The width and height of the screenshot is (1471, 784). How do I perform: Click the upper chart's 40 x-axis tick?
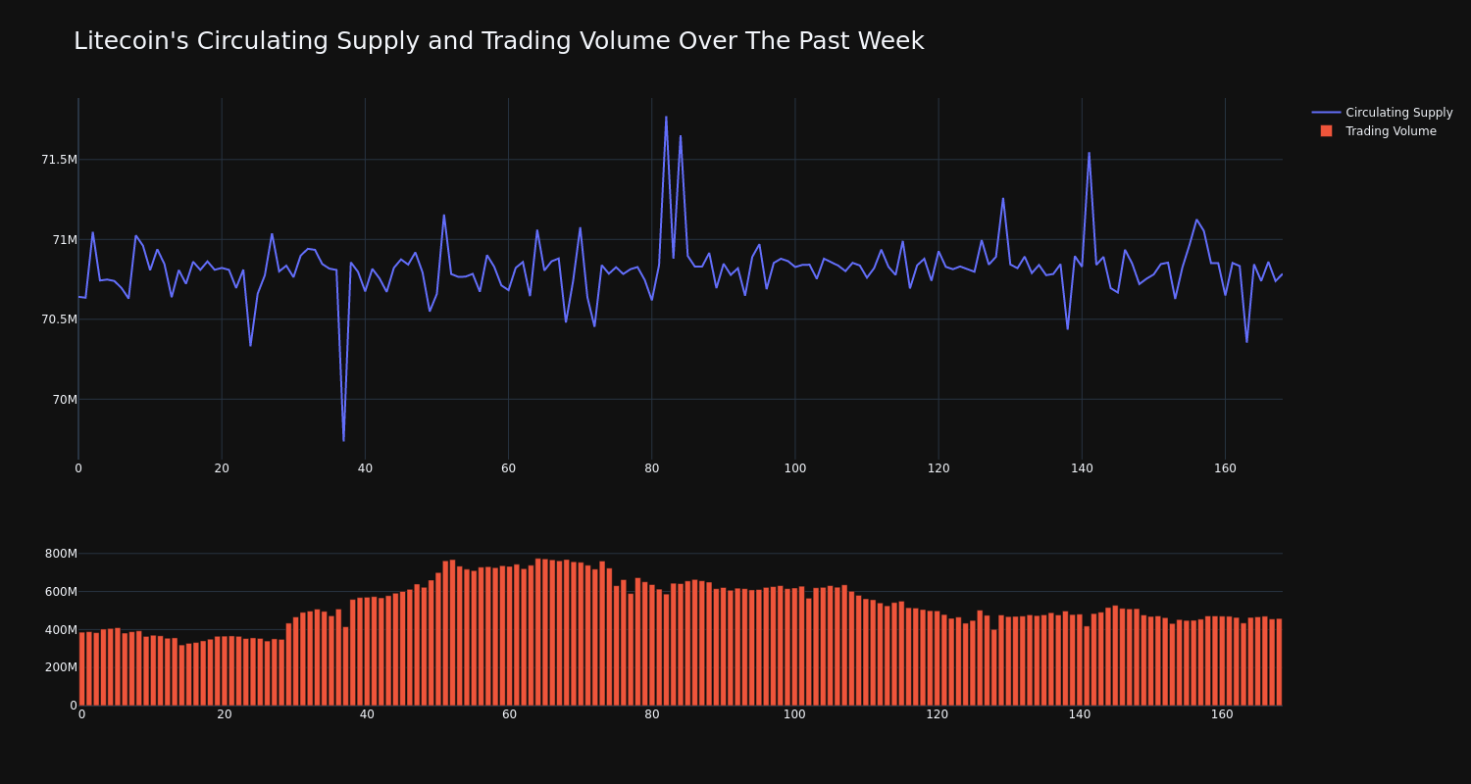[365, 468]
